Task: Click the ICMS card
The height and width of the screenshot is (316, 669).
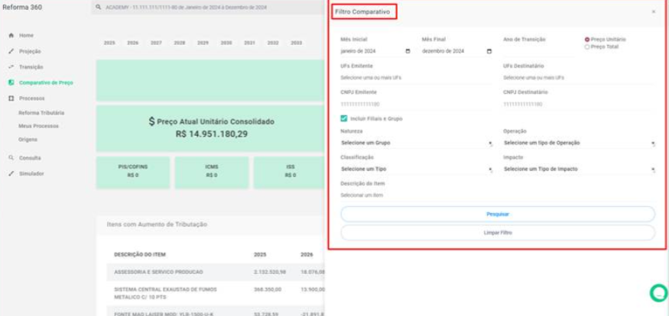Action: [212, 173]
